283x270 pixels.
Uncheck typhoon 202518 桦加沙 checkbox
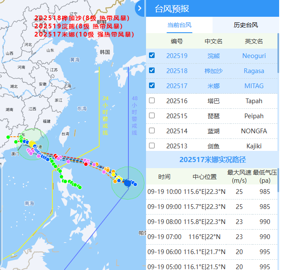click(152, 71)
